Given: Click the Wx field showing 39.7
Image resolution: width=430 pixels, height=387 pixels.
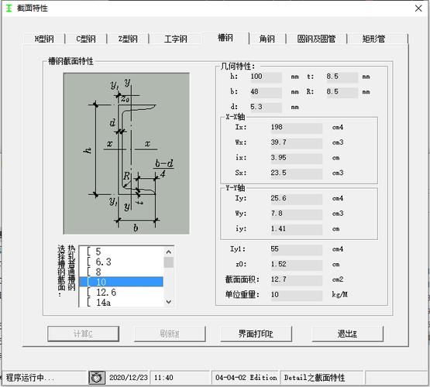Looking at the screenshot, I should point(296,142).
